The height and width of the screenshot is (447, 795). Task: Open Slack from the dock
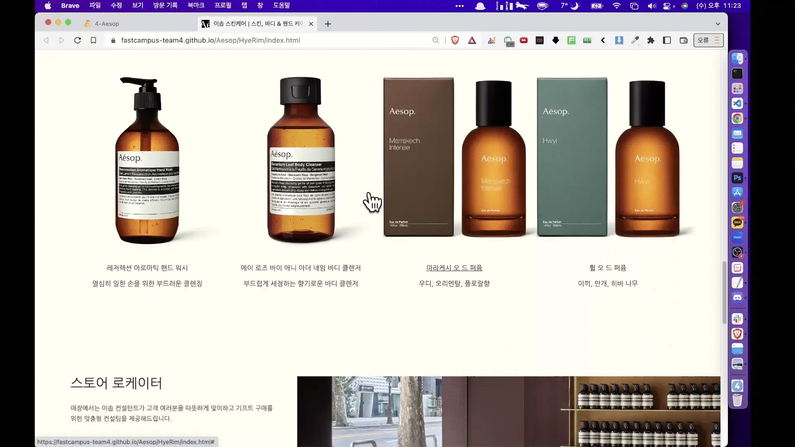(x=737, y=319)
